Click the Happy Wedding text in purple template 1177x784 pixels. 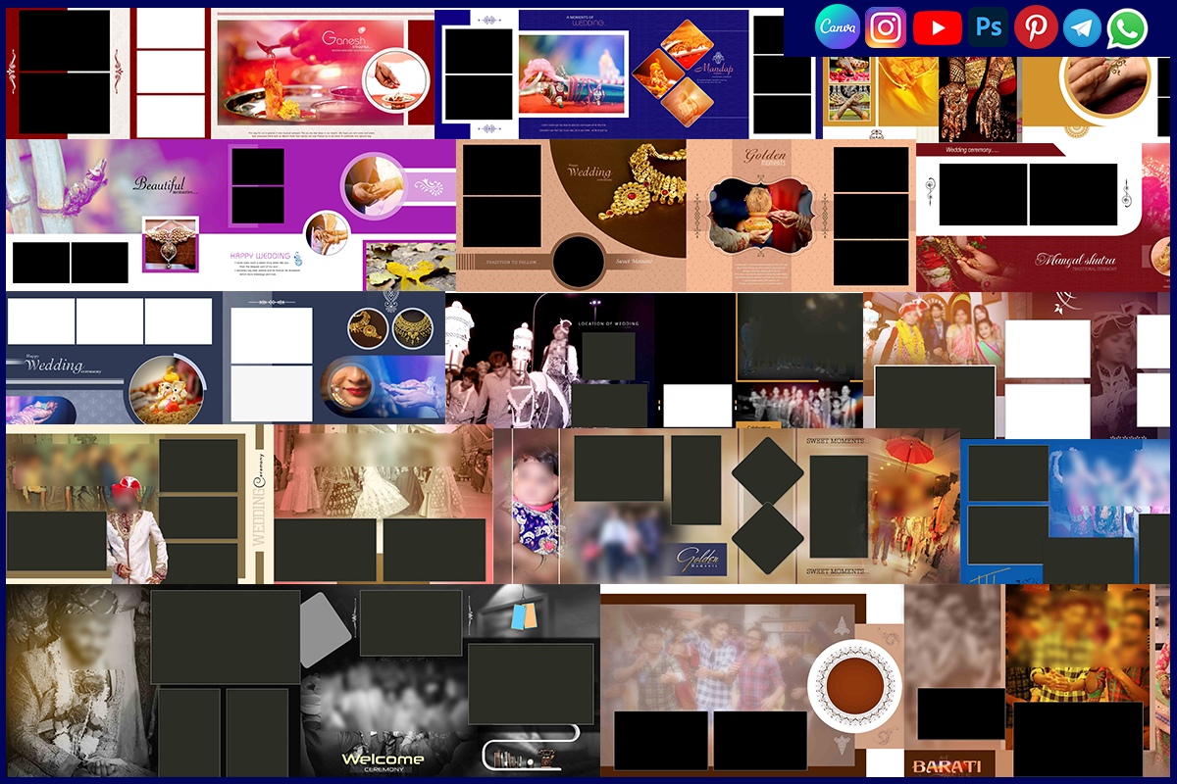coord(262,256)
